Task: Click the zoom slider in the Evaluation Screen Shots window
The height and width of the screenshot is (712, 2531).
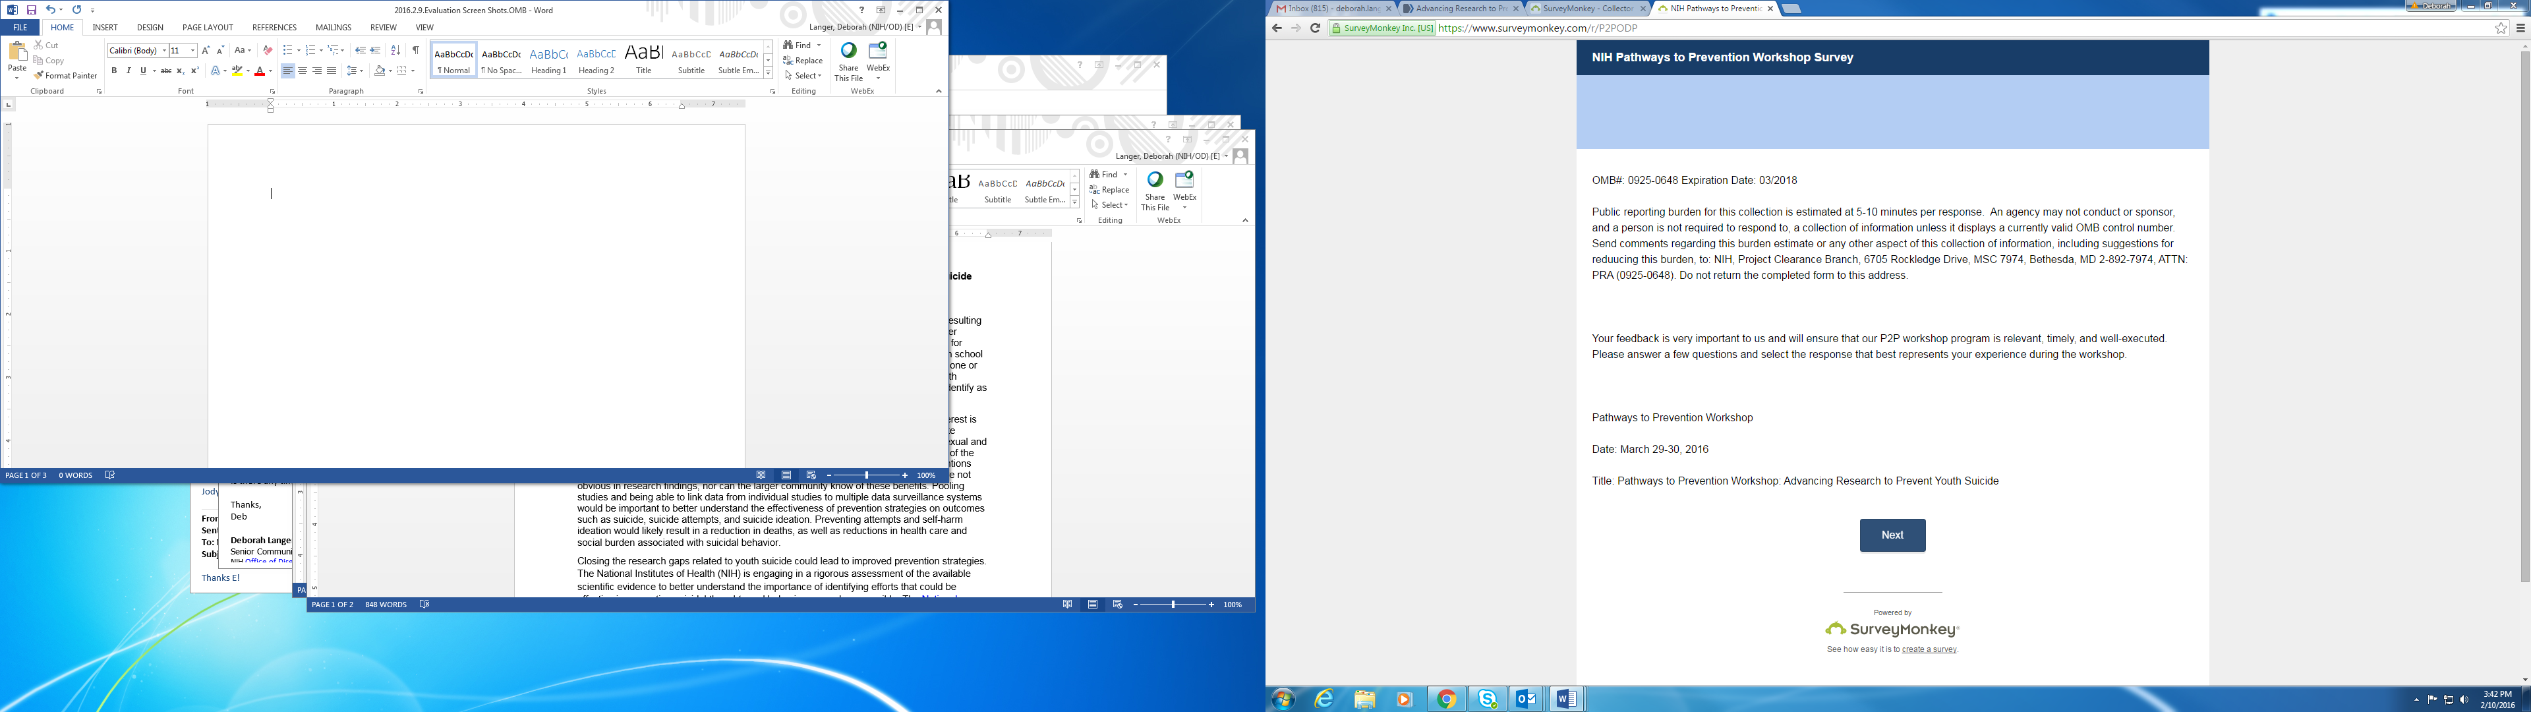Action: (x=867, y=476)
